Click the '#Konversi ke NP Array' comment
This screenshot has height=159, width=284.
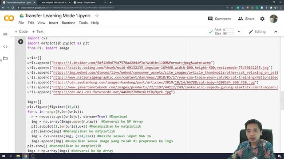pos(122,121)
